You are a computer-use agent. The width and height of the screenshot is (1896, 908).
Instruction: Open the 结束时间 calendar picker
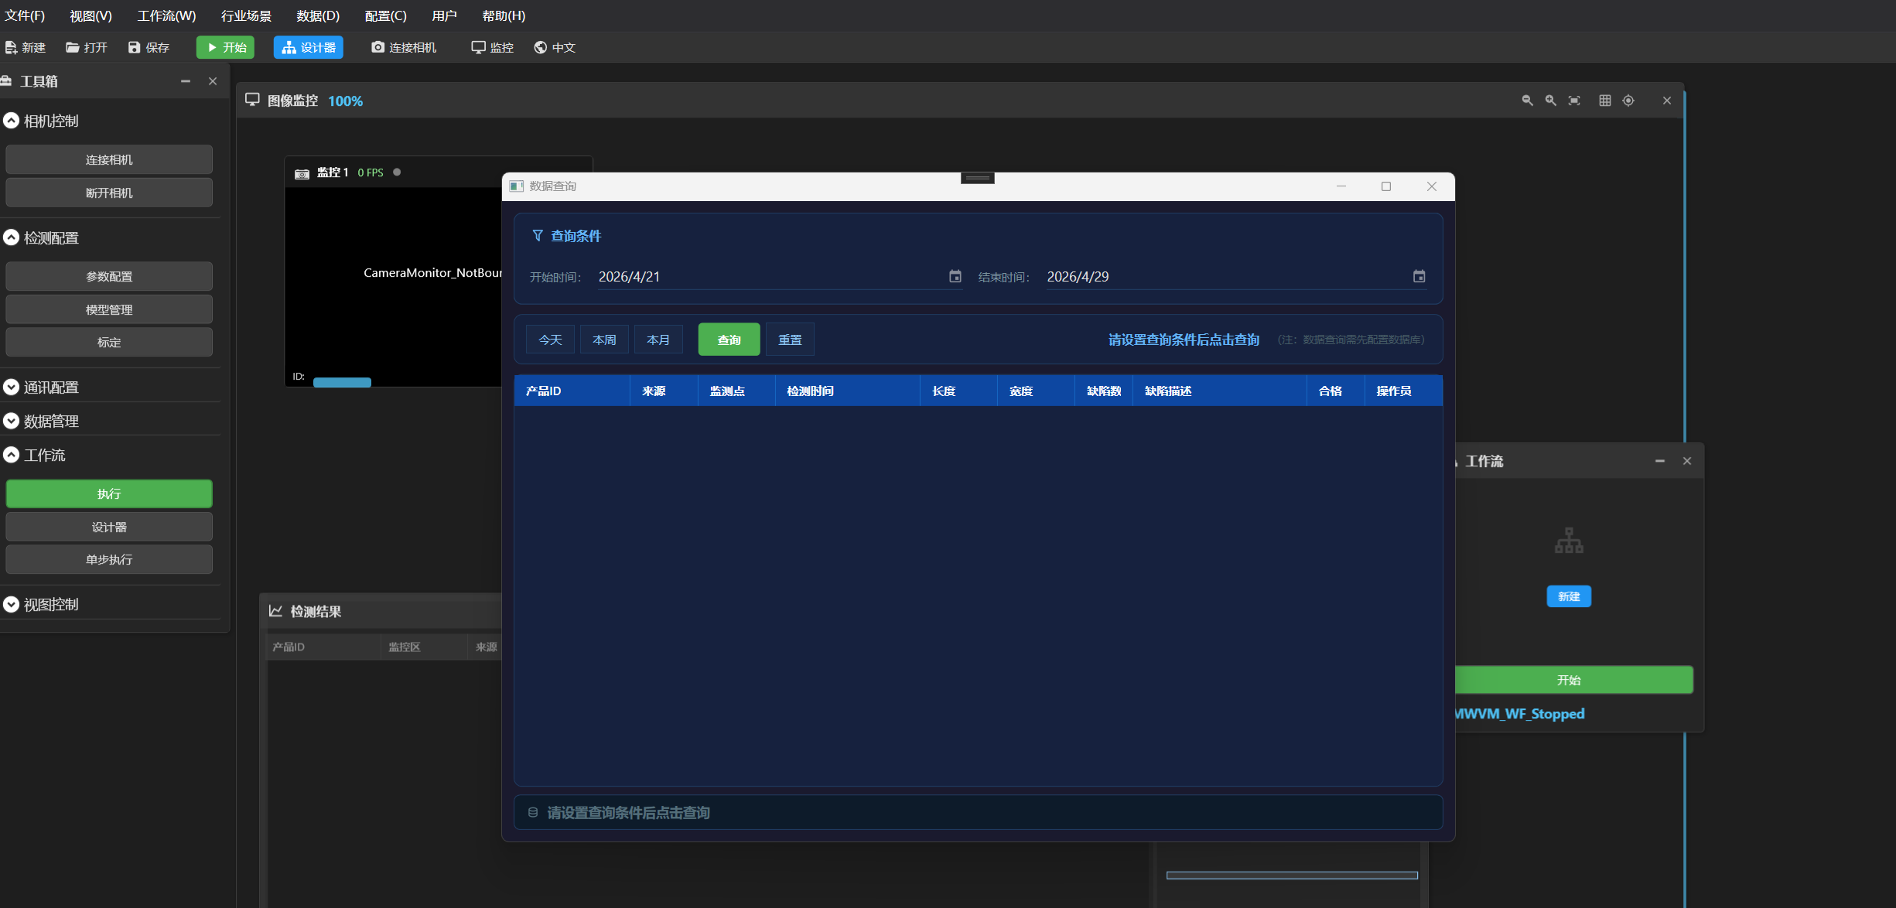pyautogui.click(x=1419, y=276)
